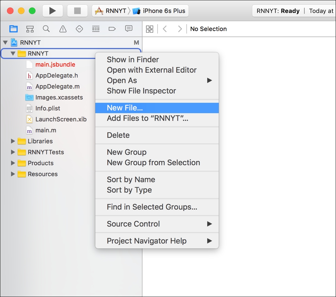The width and height of the screenshot is (336, 297).
Task: Open AppDelegate.m
Action: (58, 86)
